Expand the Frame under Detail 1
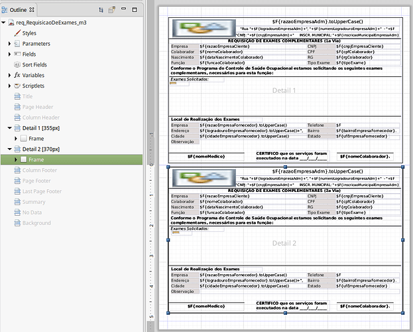413x332 pixels. point(16,139)
